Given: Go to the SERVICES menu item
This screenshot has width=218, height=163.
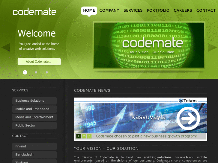Looking at the screenshot, I should 133,10.
